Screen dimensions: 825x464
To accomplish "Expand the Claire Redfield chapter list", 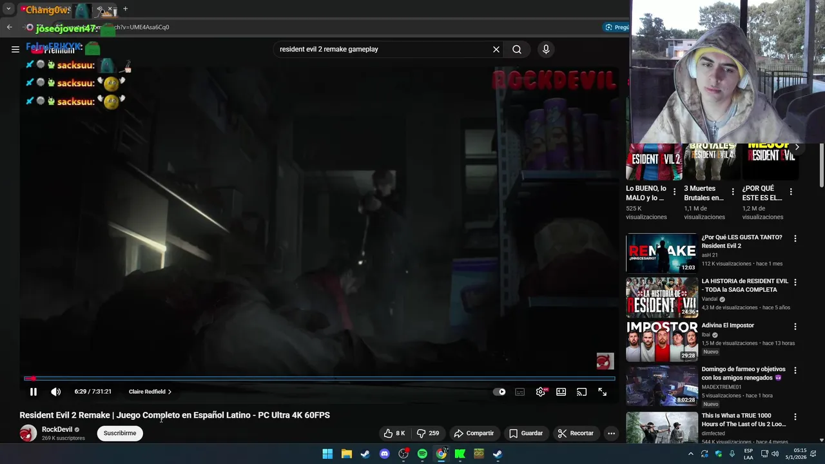I will tap(150, 392).
